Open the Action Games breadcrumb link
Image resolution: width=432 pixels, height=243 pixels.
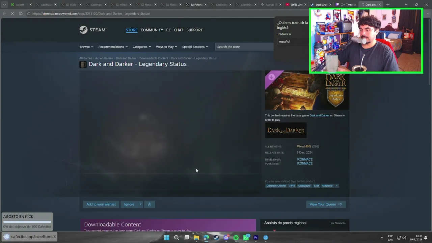click(104, 58)
